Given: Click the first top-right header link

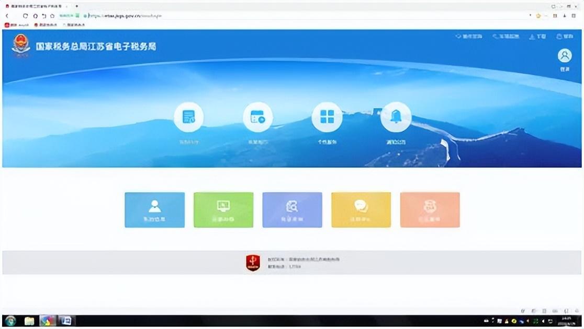Looking at the screenshot, I should 468,37.
